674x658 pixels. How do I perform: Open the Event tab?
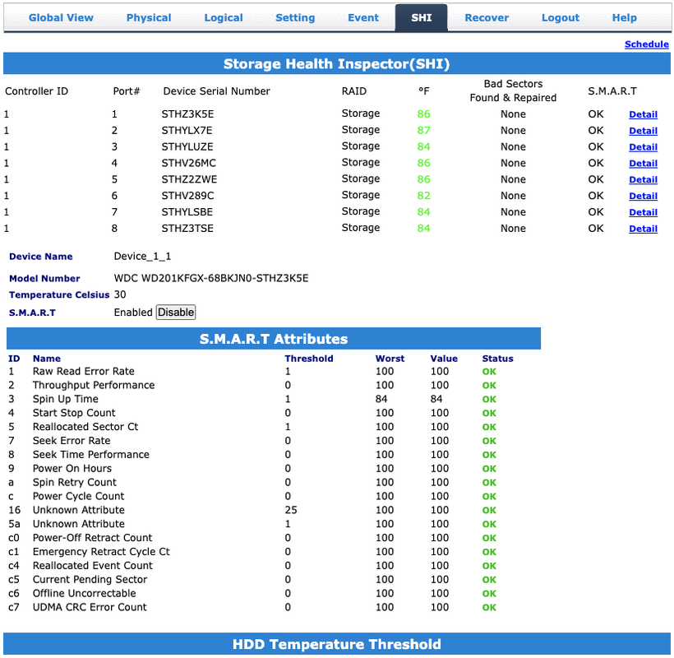(363, 17)
